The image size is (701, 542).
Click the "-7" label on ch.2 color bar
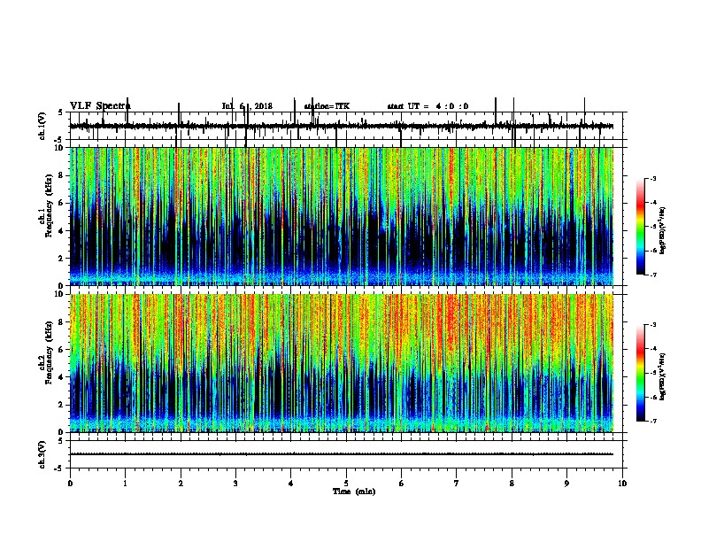[652, 421]
